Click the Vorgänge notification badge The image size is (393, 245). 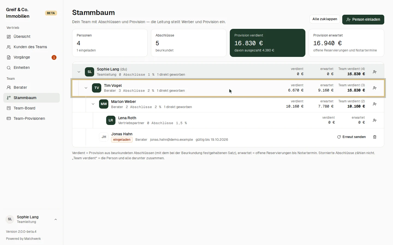pyautogui.click(x=54, y=57)
